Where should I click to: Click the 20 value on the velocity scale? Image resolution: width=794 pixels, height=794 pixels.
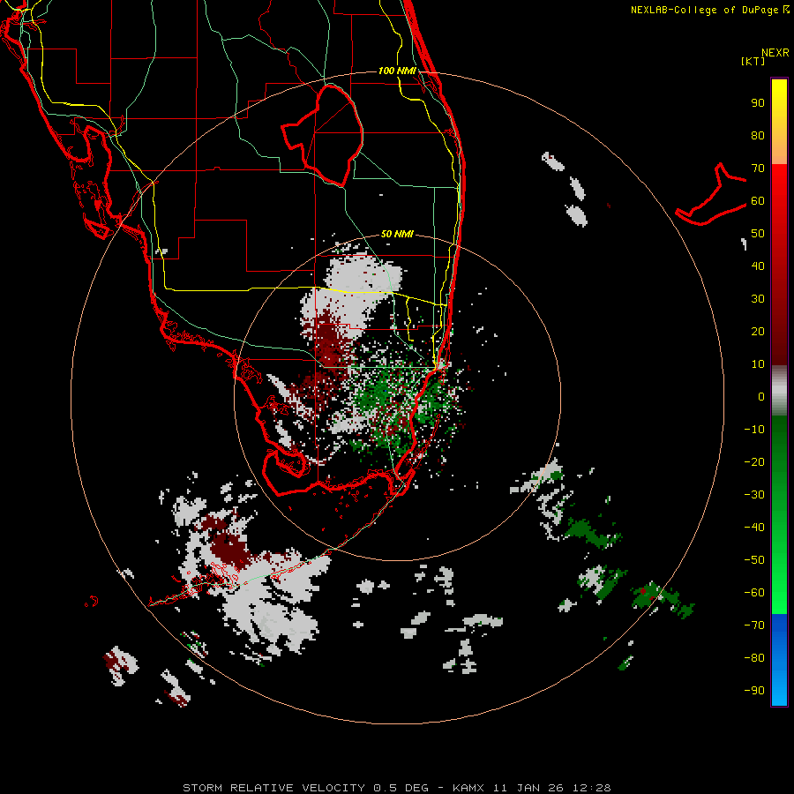[758, 331]
